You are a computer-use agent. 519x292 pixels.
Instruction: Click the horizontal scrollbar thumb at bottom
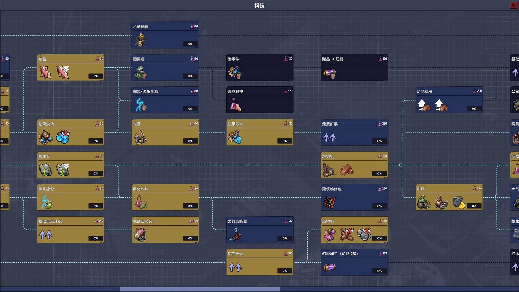coord(200,289)
